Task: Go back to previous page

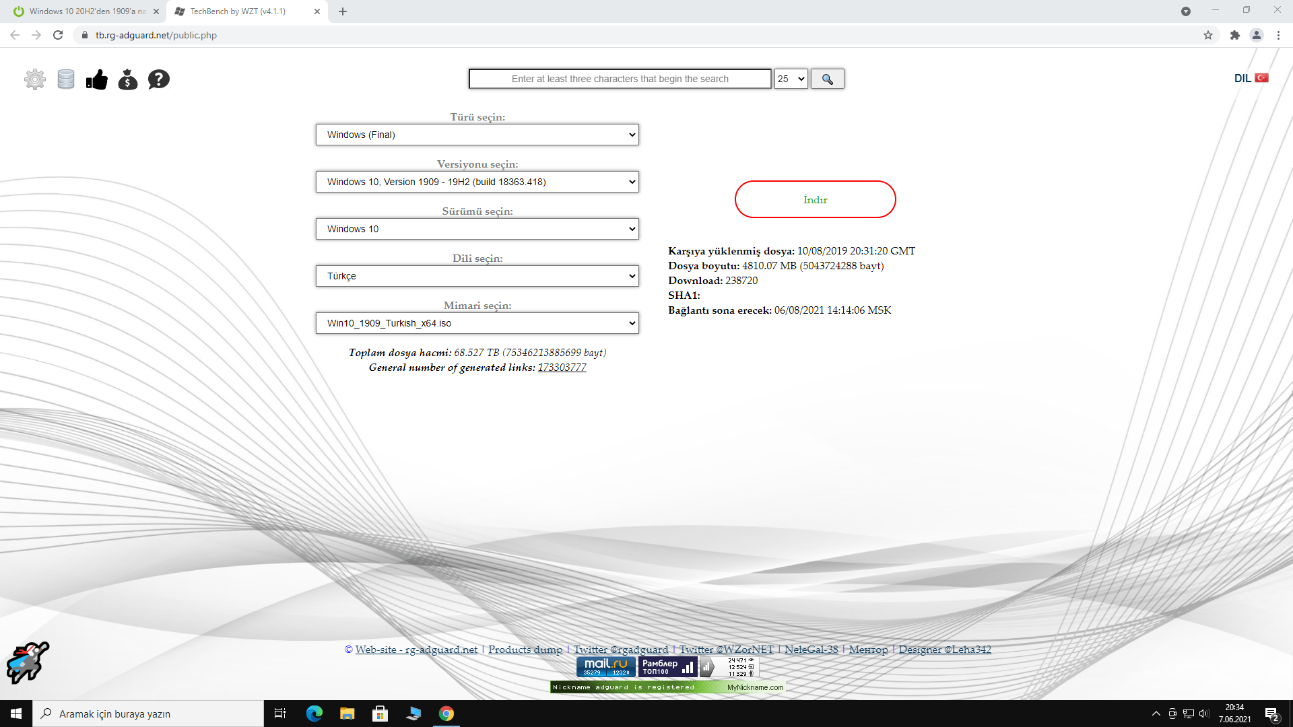Action: click(x=15, y=35)
